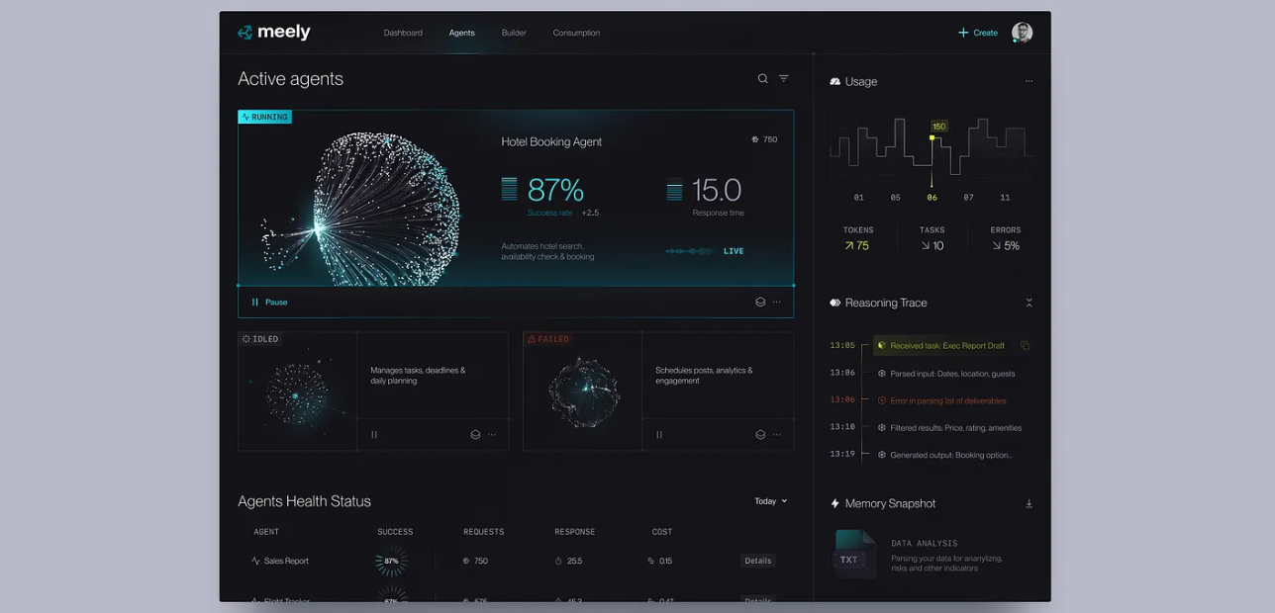The height and width of the screenshot is (613, 1275).
Task: Sort by the SUCCESS column header
Action: (395, 532)
